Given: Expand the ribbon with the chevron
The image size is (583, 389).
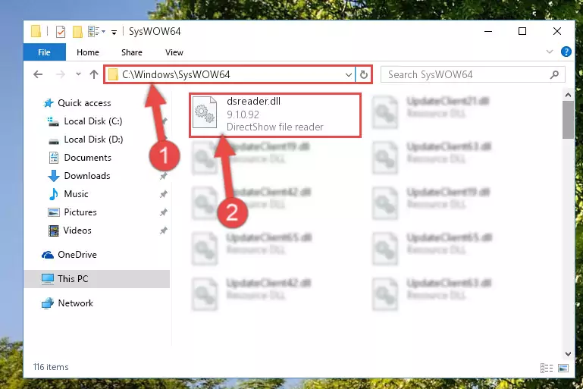Looking at the screenshot, I should 549,52.
